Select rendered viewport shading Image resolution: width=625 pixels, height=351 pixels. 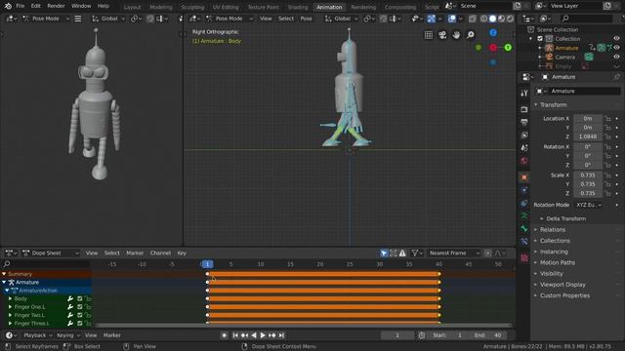pos(510,19)
